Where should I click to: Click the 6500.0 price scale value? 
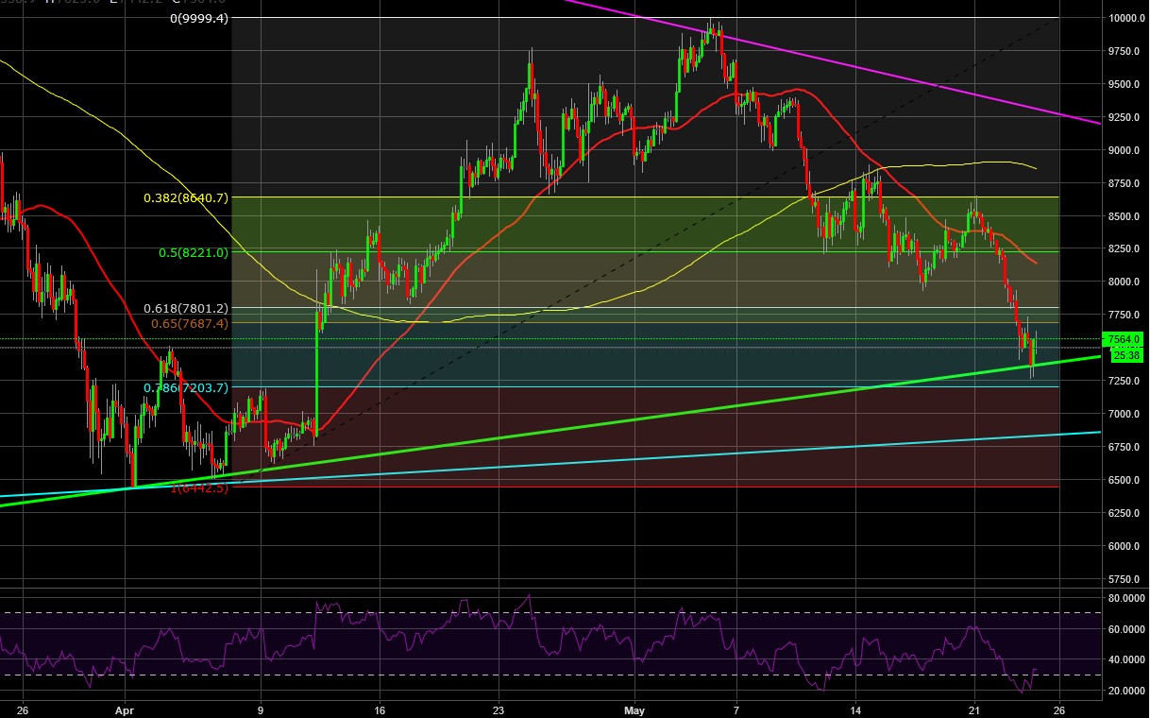point(1123,480)
